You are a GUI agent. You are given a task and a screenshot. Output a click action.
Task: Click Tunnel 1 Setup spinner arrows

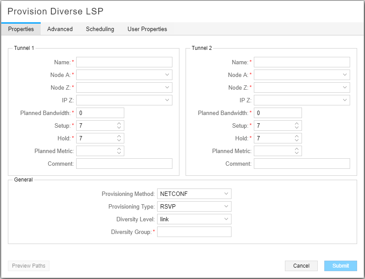[x=119, y=126]
